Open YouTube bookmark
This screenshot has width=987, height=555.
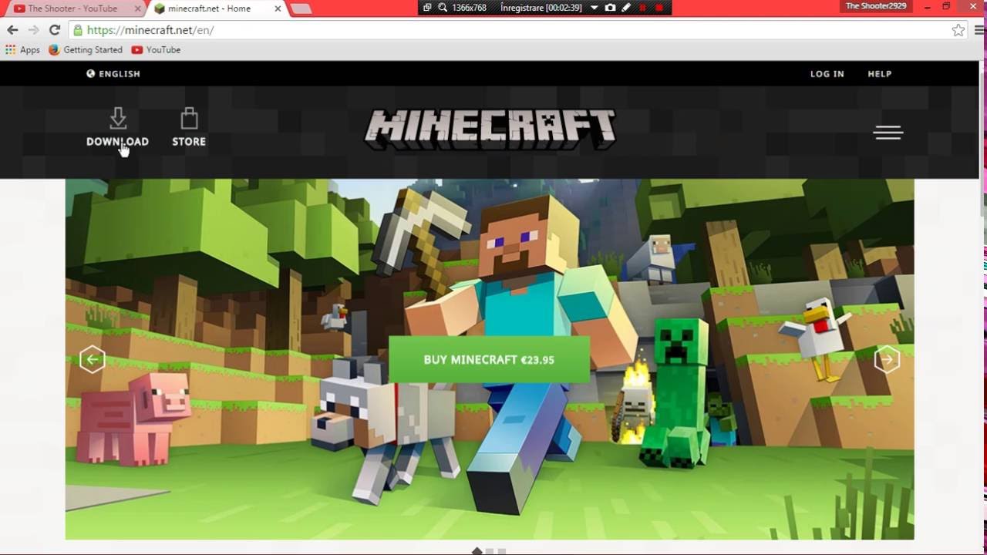(x=156, y=49)
